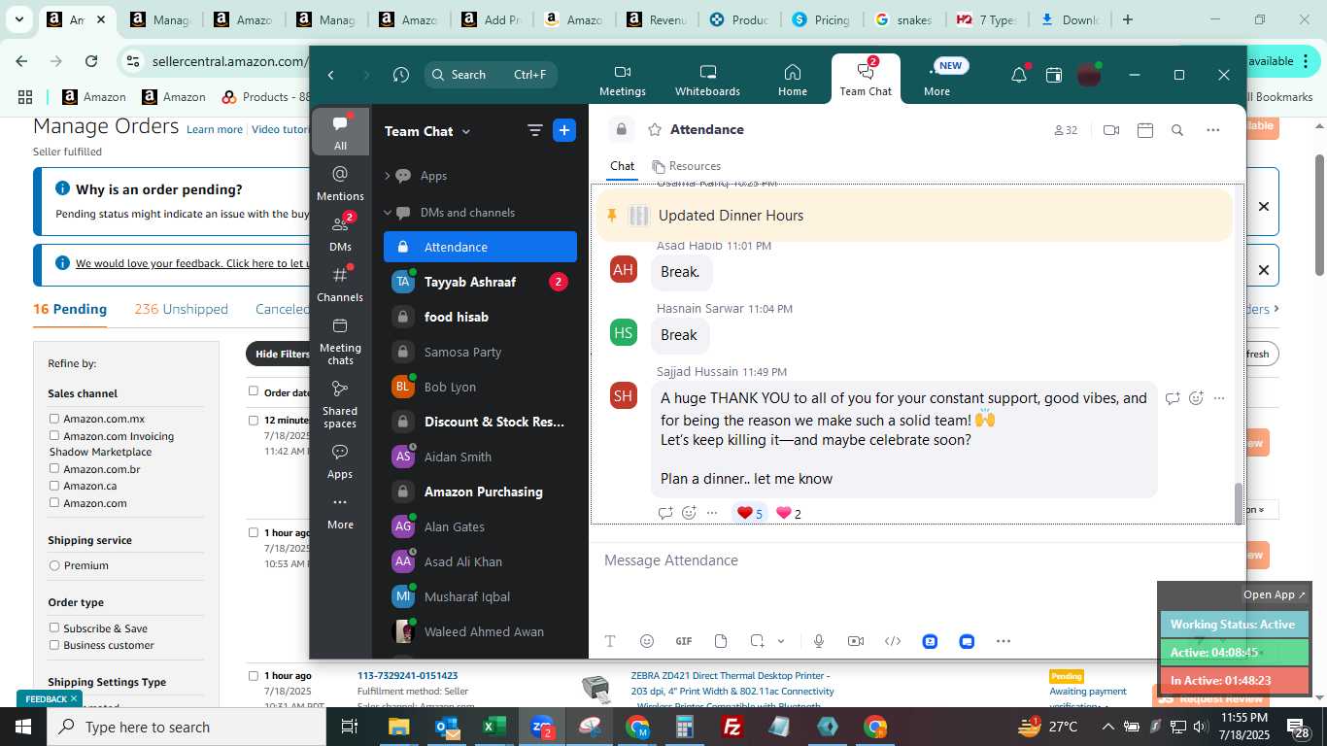
Task: Attach a file from the composer
Action: [x=721, y=641]
